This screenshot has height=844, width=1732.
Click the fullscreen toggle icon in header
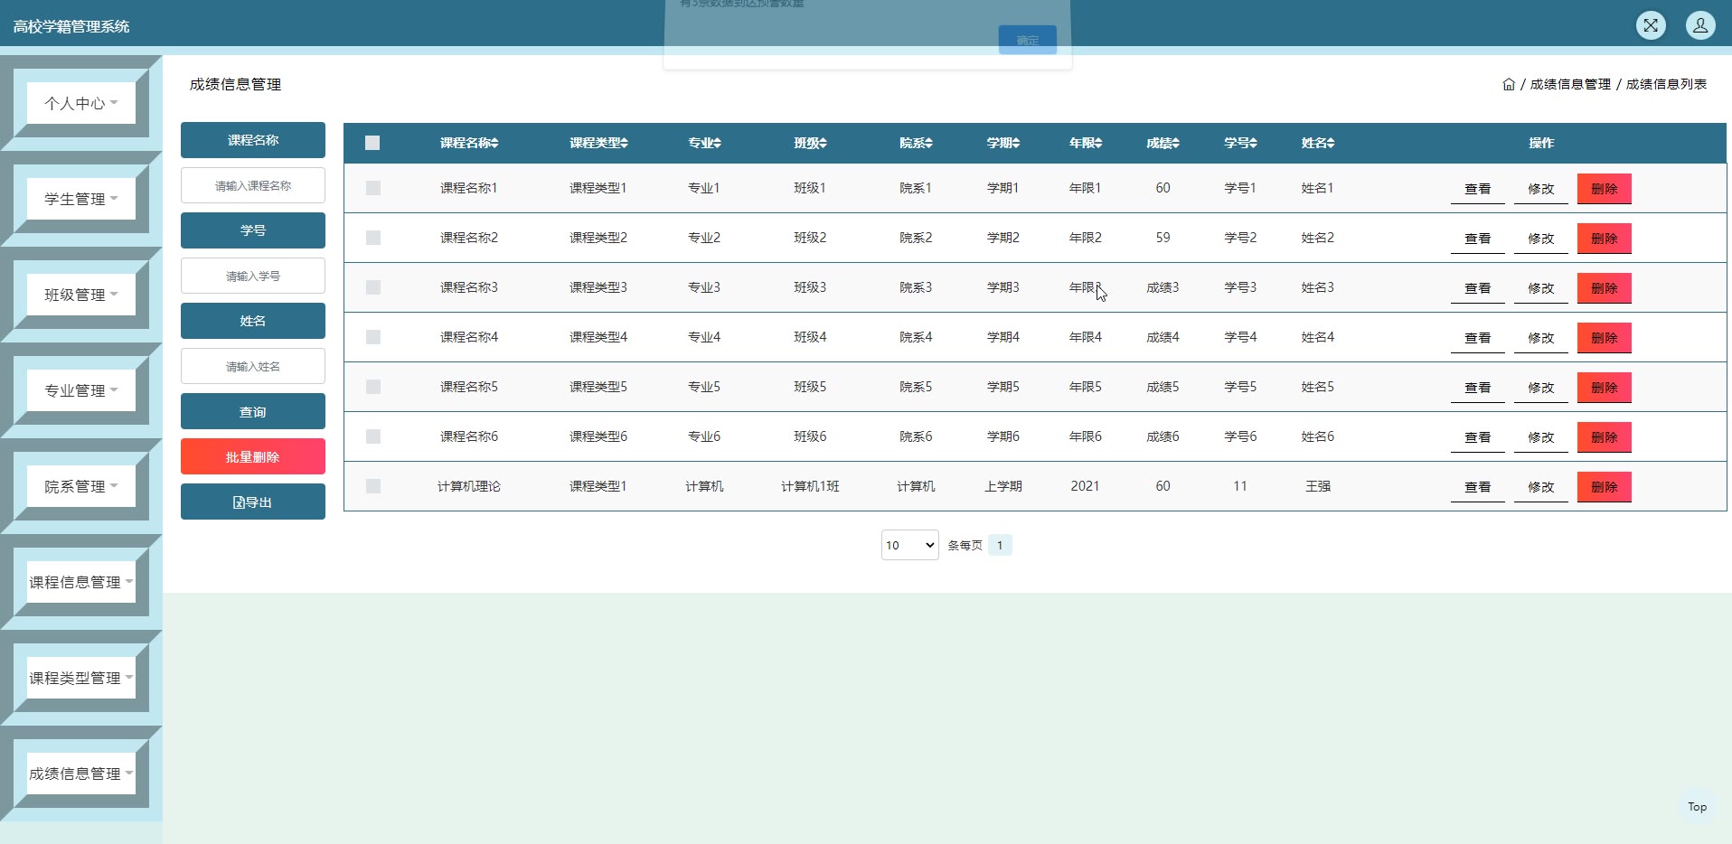coord(1651,25)
